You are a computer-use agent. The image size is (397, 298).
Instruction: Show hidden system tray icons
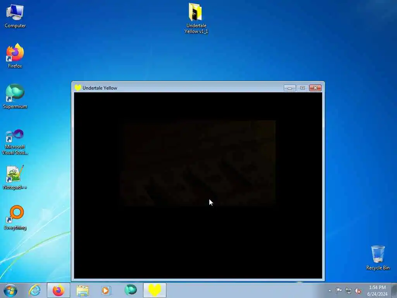pyautogui.click(x=330, y=291)
